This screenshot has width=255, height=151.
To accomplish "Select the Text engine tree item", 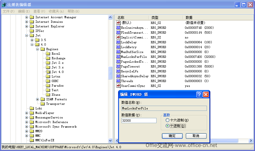I will coord(55,90).
